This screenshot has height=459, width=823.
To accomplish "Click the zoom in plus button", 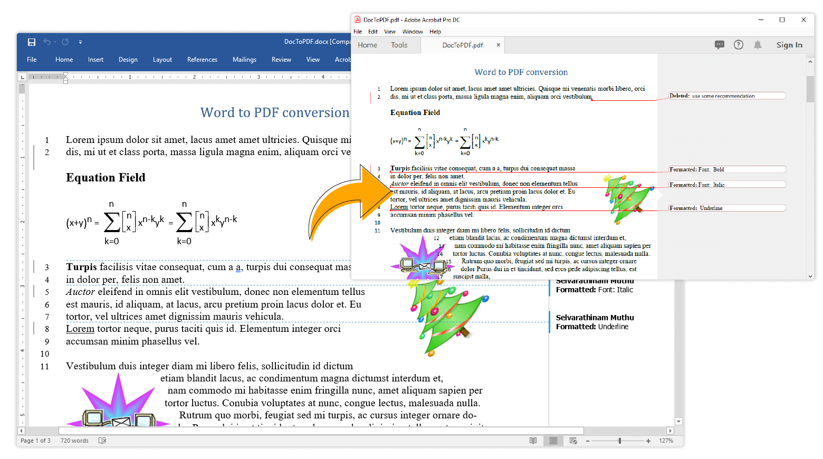I will [648, 441].
